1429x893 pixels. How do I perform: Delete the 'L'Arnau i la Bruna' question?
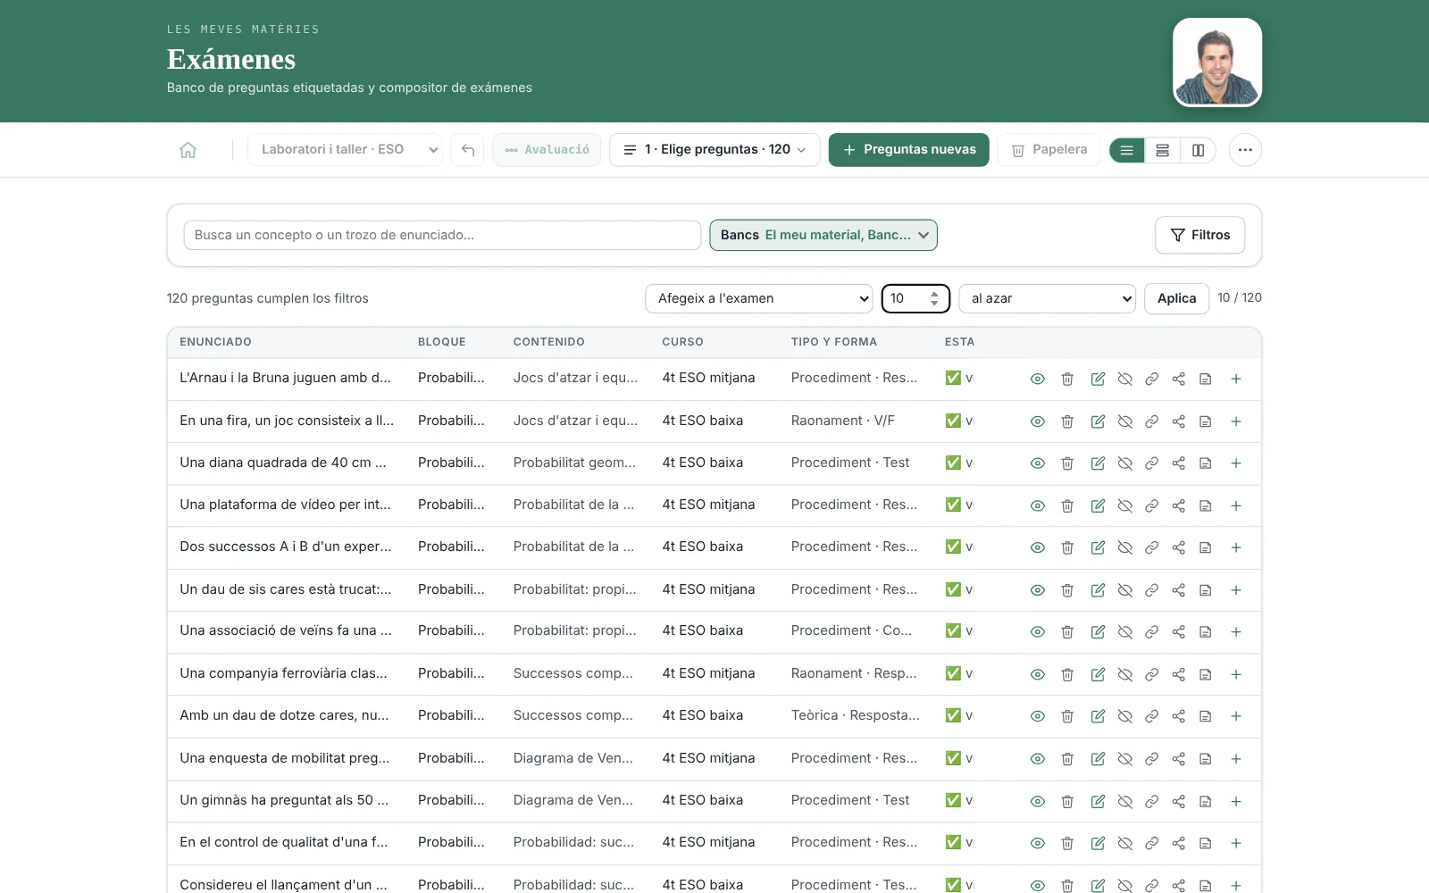pyautogui.click(x=1067, y=379)
